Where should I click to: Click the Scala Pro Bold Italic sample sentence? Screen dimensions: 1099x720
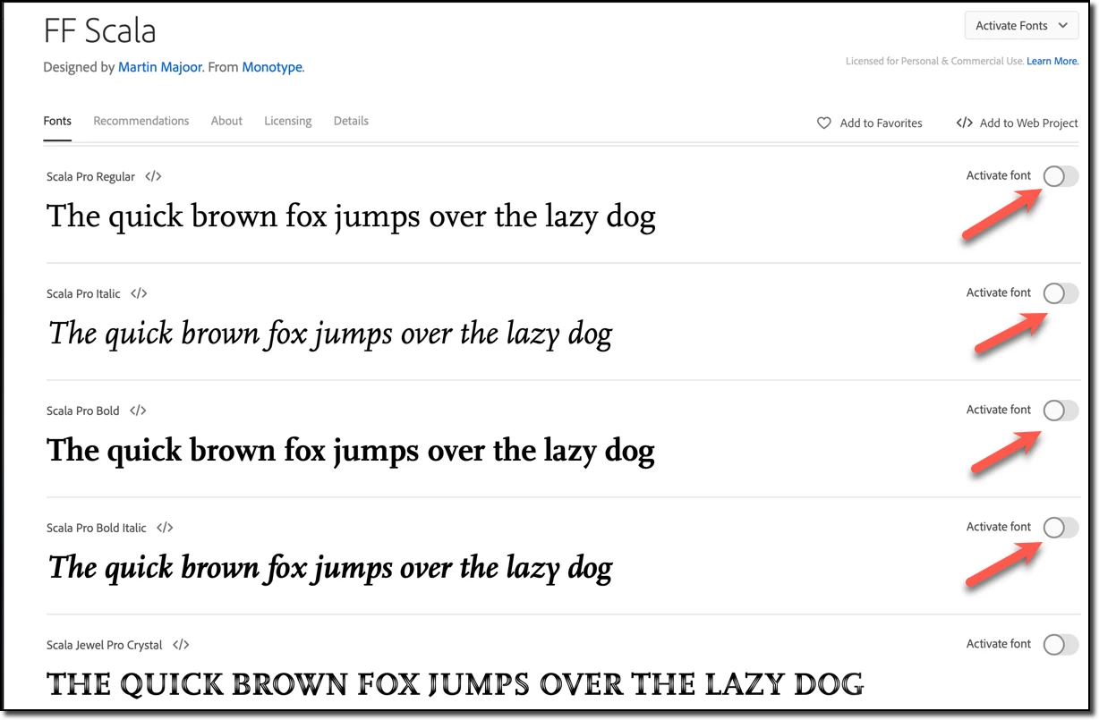click(x=330, y=568)
